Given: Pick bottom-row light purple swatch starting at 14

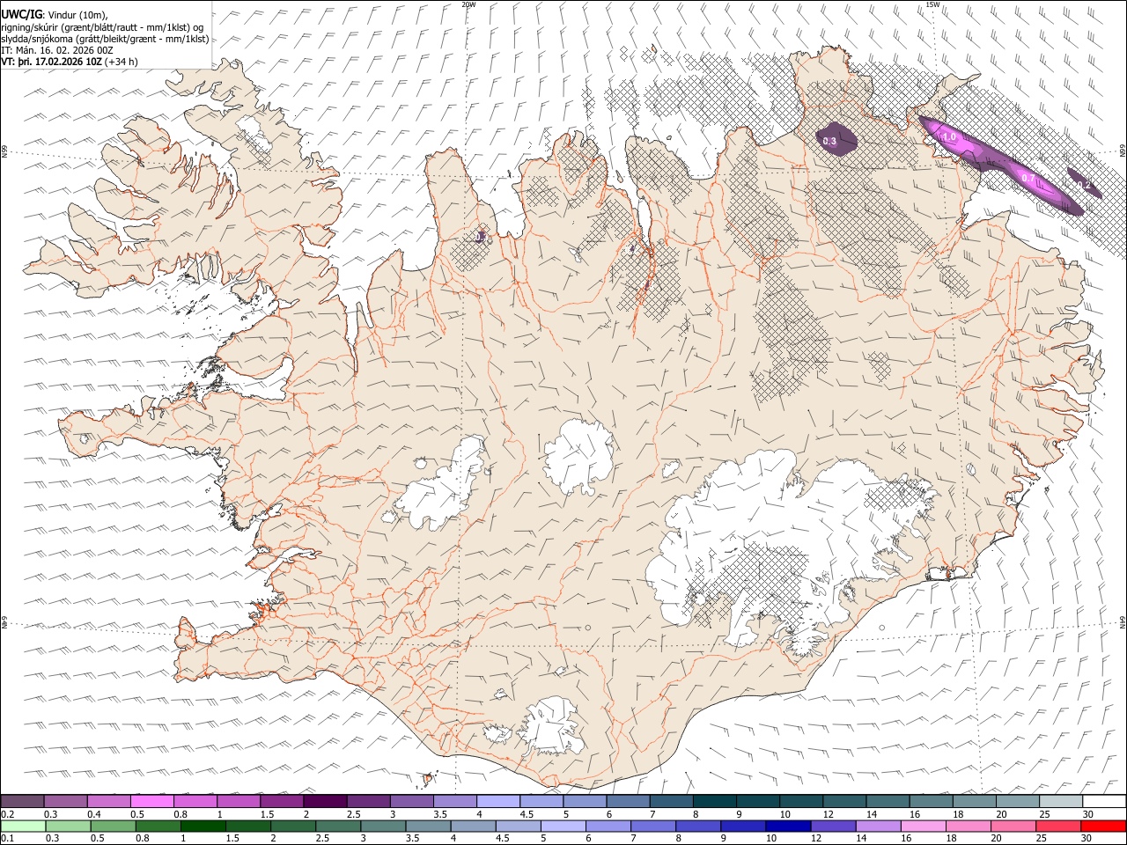Looking at the screenshot, I should (x=878, y=826).
